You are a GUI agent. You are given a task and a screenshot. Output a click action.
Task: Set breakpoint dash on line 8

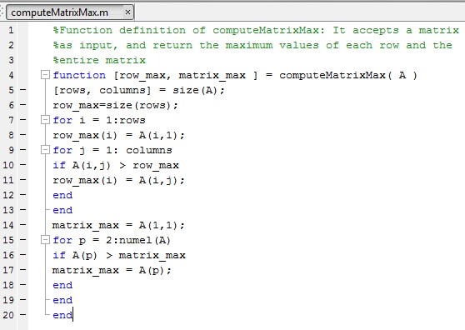(22, 135)
